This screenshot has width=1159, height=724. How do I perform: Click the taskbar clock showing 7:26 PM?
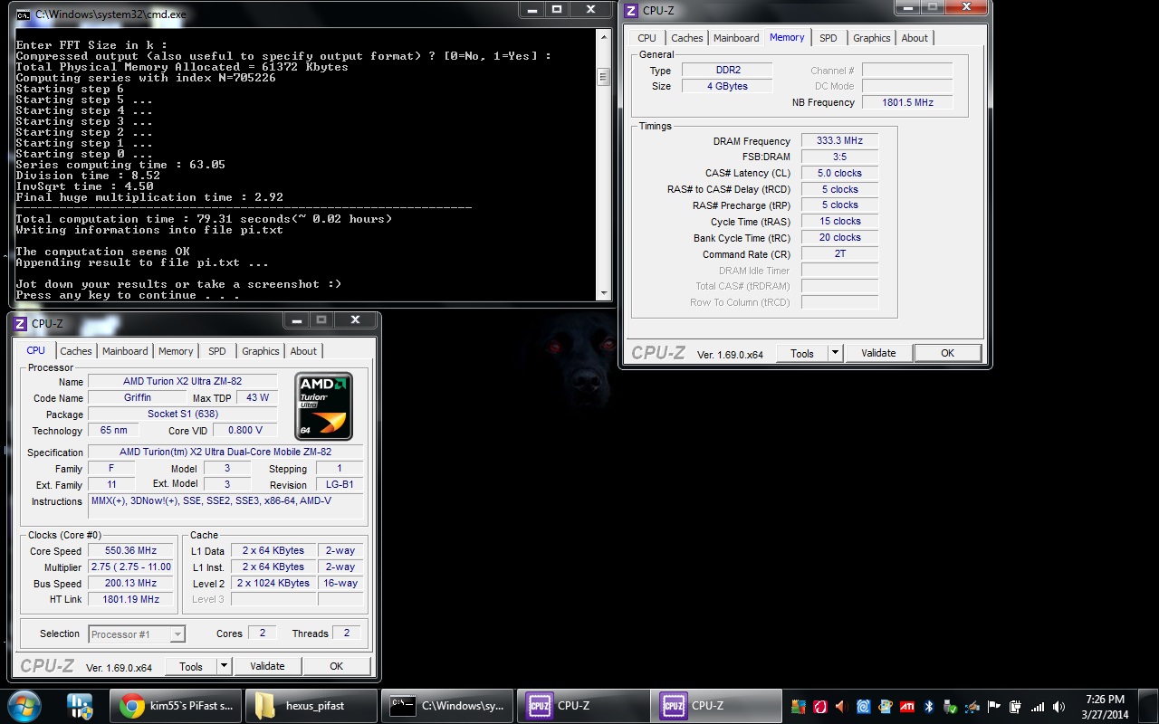pyautogui.click(x=1103, y=706)
